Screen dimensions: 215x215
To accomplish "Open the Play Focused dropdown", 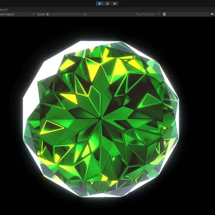I will [x=145, y=14].
